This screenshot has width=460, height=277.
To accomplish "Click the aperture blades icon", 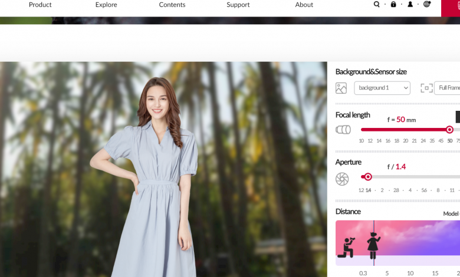I will [x=342, y=179].
